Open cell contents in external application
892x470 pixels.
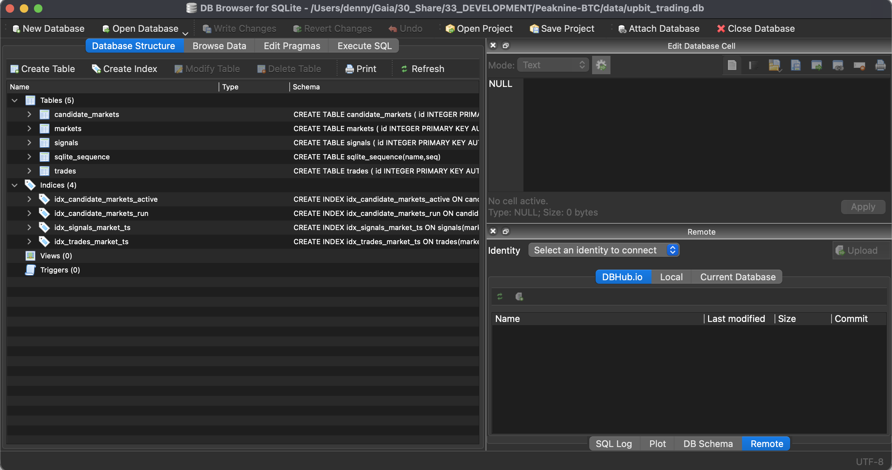[x=817, y=65]
